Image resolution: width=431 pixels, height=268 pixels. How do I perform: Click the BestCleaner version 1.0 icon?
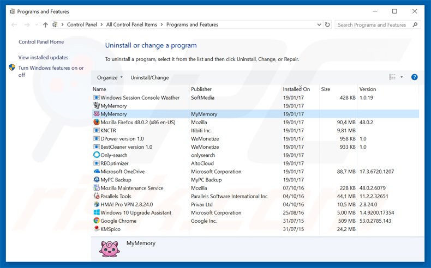96,147
